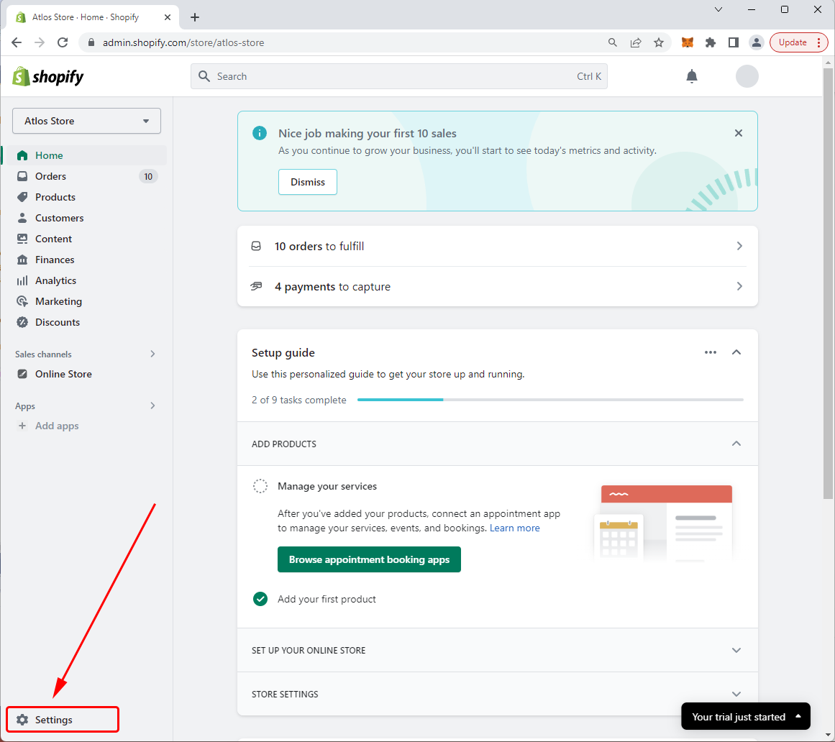This screenshot has width=835, height=742.
Task: Dismiss the first 10 sales notice
Action: click(307, 182)
